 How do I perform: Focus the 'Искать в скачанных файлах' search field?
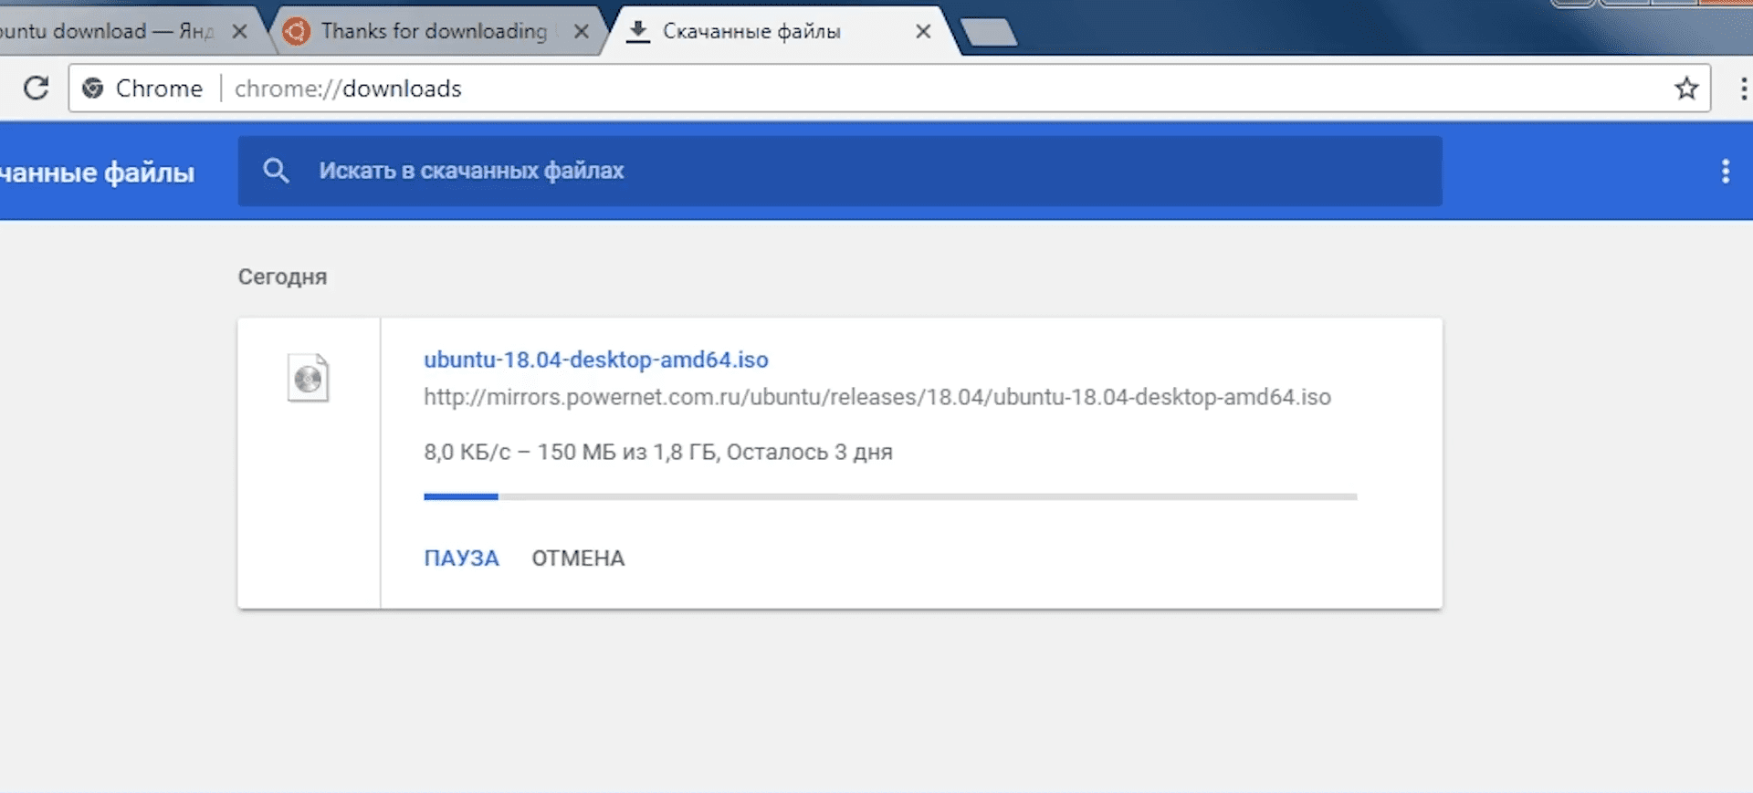(840, 171)
